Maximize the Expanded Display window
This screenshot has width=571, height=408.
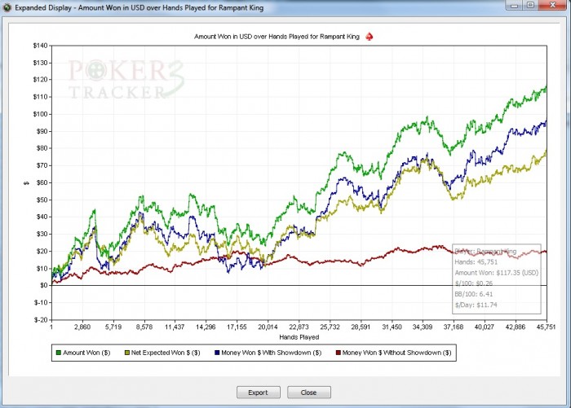[x=530, y=5]
